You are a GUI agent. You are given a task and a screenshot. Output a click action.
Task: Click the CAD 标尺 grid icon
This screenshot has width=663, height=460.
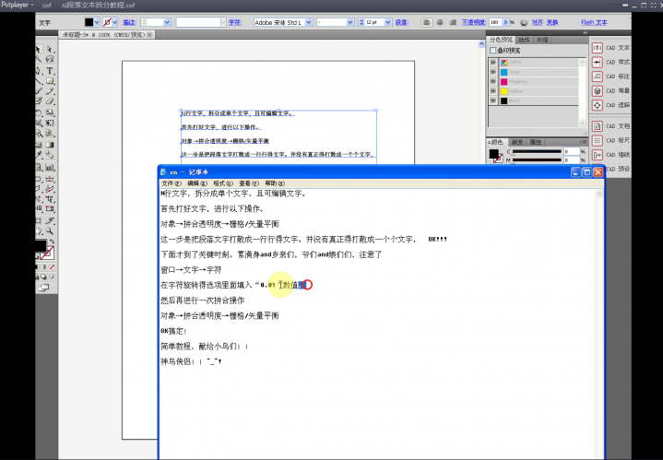tap(598, 140)
